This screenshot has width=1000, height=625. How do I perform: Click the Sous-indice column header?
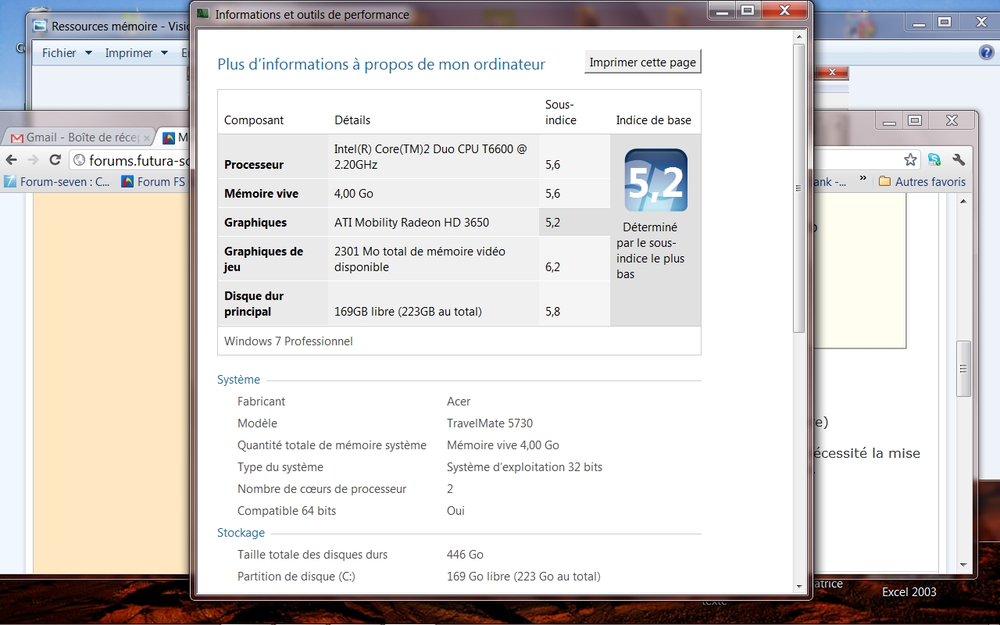[x=561, y=112]
